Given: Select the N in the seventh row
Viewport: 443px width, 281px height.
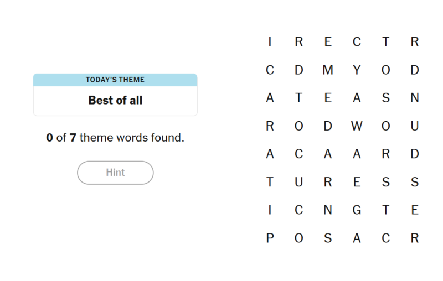Looking at the screenshot, I should coord(328,210).
